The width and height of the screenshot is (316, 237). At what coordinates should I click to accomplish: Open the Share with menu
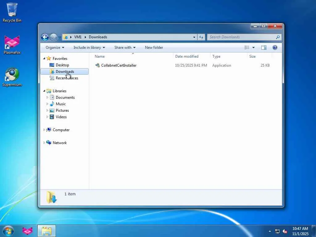[x=125, y=48]
